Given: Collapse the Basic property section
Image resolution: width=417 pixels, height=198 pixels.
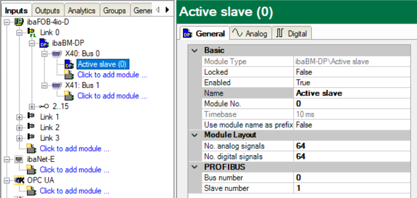Looking at the screenshot, I should click(x=195, y=51).
